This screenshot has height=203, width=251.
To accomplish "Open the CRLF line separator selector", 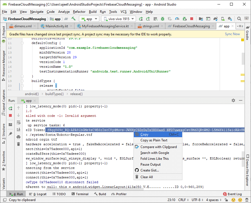I will click(x=184, y=200).
